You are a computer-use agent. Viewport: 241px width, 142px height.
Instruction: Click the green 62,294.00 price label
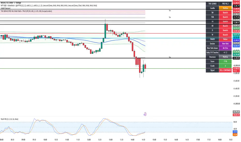point(236,54)
